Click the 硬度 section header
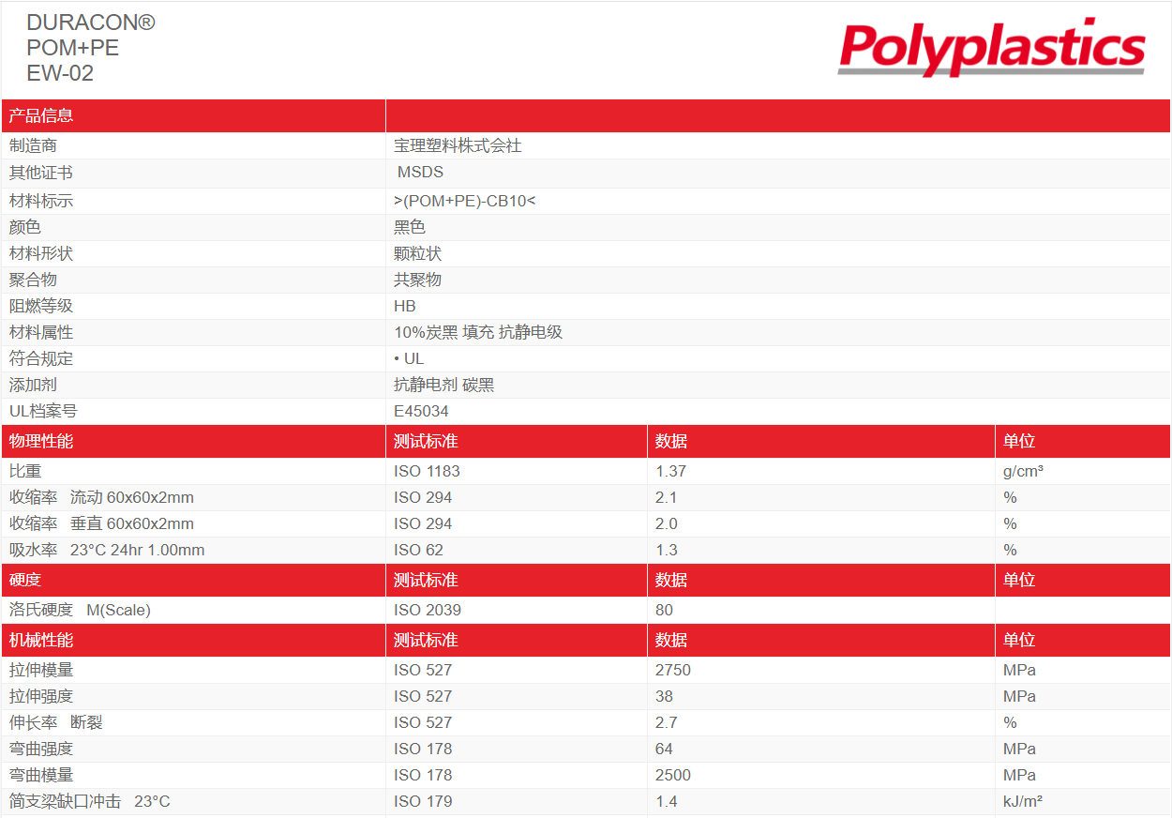Viewport: 1172px width, 818px height. point(25,580)
